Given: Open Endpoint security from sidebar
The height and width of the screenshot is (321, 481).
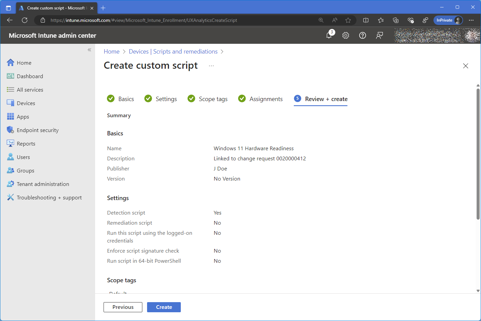Looking at the screenshot, I should tap(37, 130).
